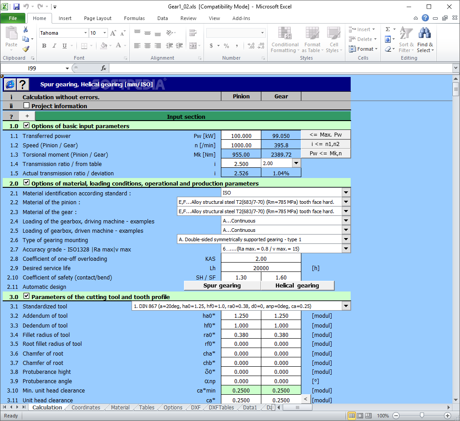Click the vertical scrollbar thumb
Screen dimensions: 460x421
[456, 89]
